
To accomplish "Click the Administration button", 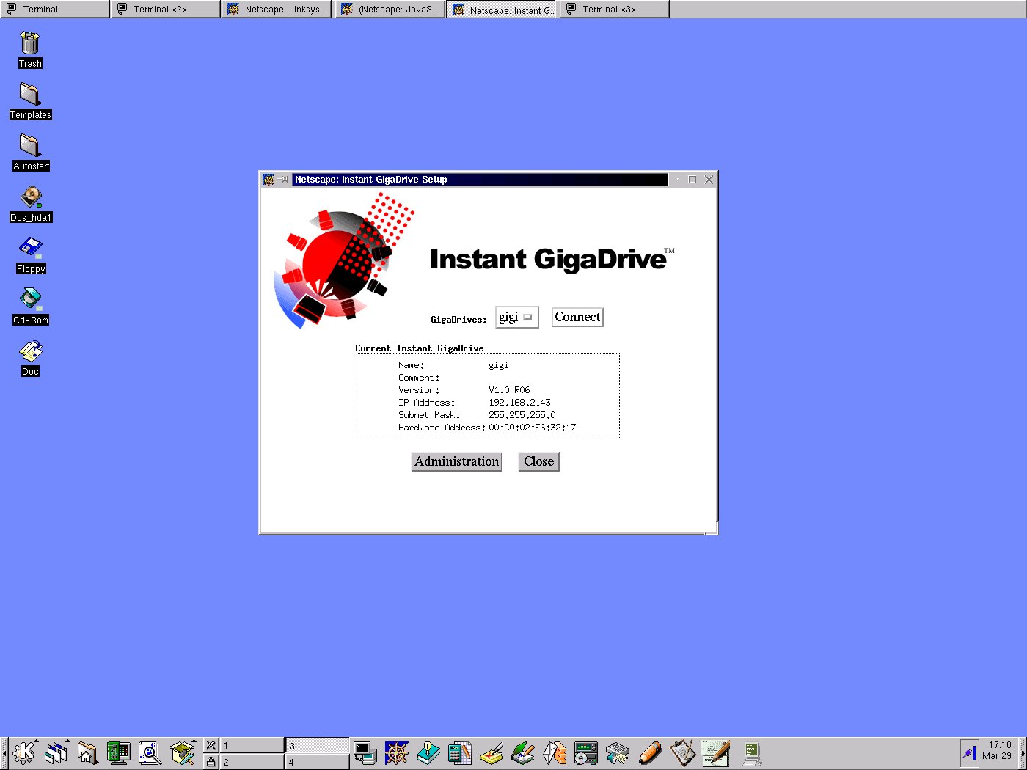I will point(456,461).
